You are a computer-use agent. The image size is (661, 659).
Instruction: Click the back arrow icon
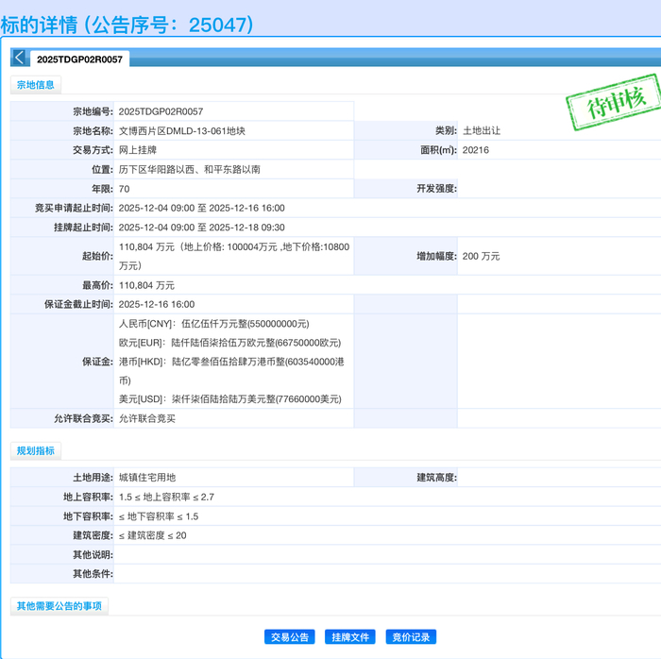[x=19, y=58]
